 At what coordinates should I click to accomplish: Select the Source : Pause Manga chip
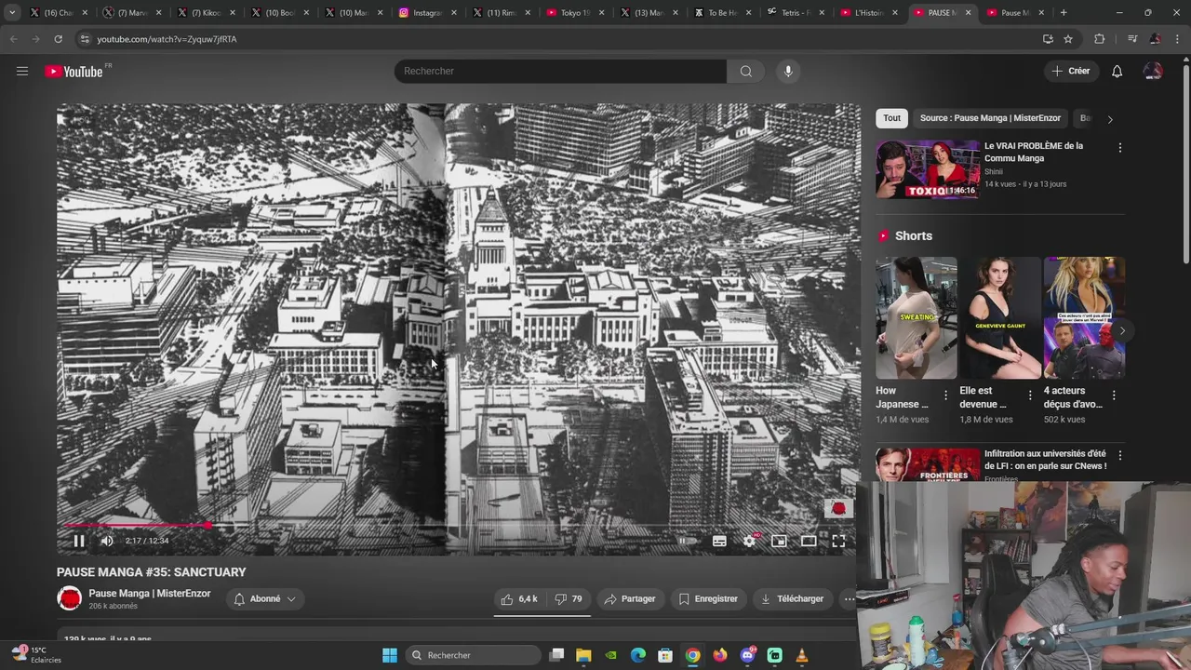click(x=990, y=118)
